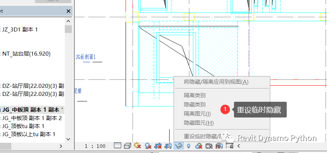
Task: Open the Visual Style cube icon
Action: coord(127,146)
